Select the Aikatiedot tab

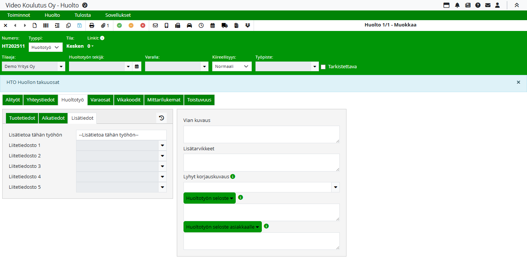53,118
